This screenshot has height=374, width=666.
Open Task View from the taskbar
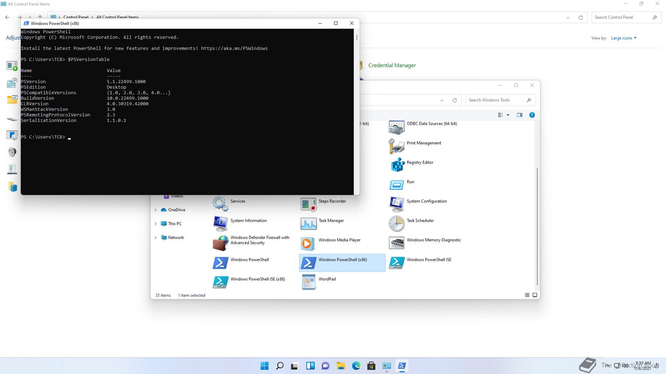tap(295, 366)
